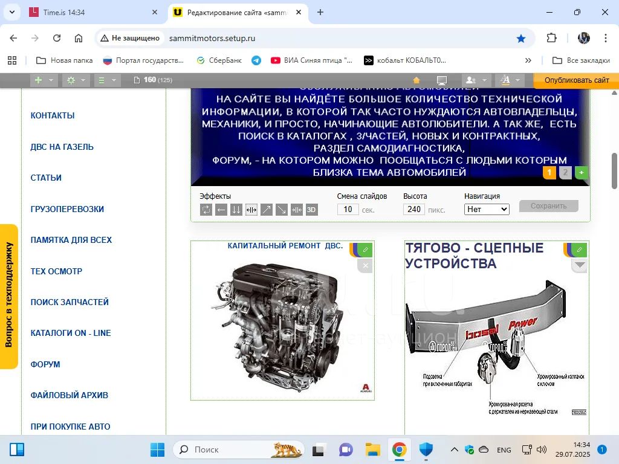
Task: Open the СберБанк bookmark
Action: pyautogui.click(x=219, y=60)
